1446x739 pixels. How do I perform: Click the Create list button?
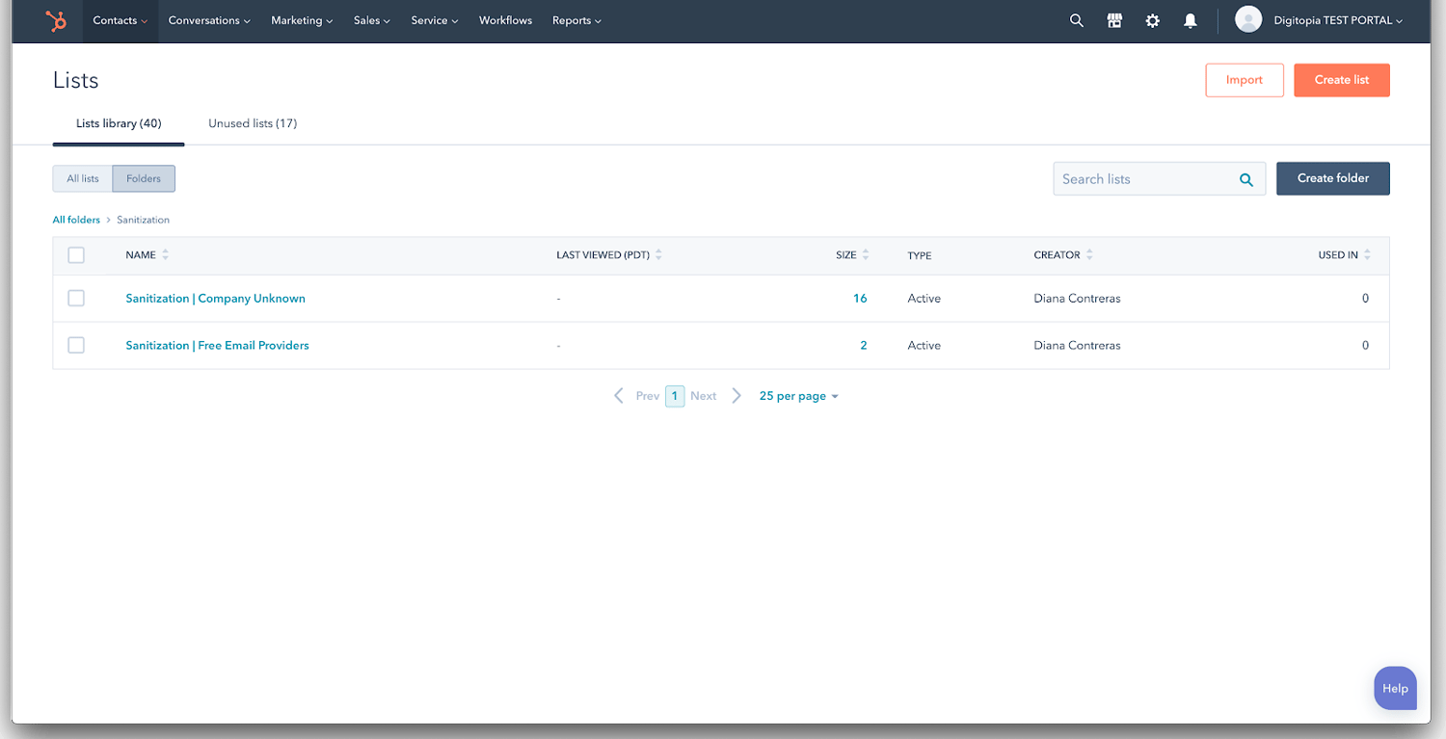[x=1341, y=80]
